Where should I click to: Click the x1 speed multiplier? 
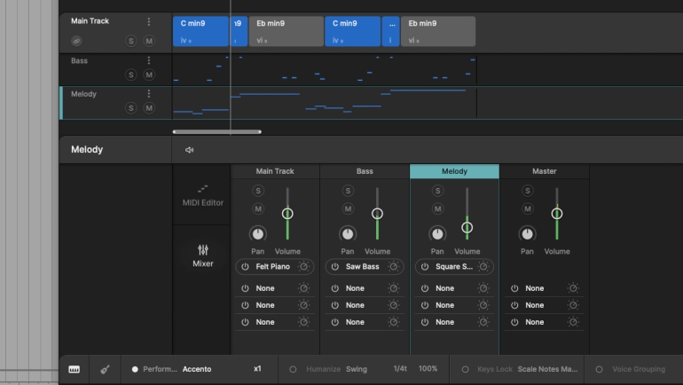pos(257,369)
